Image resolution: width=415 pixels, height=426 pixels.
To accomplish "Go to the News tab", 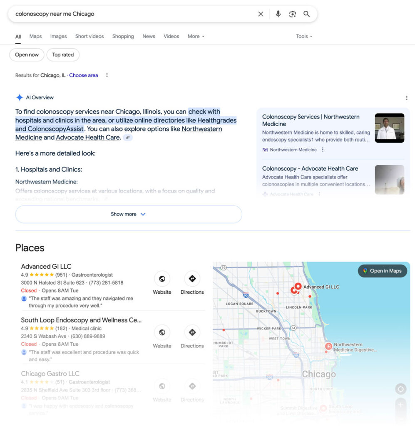I will pos(149,37).
